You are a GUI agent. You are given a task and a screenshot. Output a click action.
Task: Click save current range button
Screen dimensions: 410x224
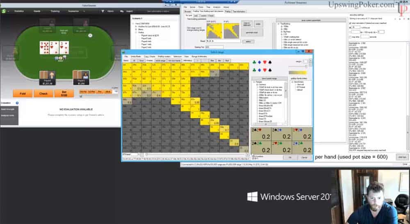pos(269,78)
